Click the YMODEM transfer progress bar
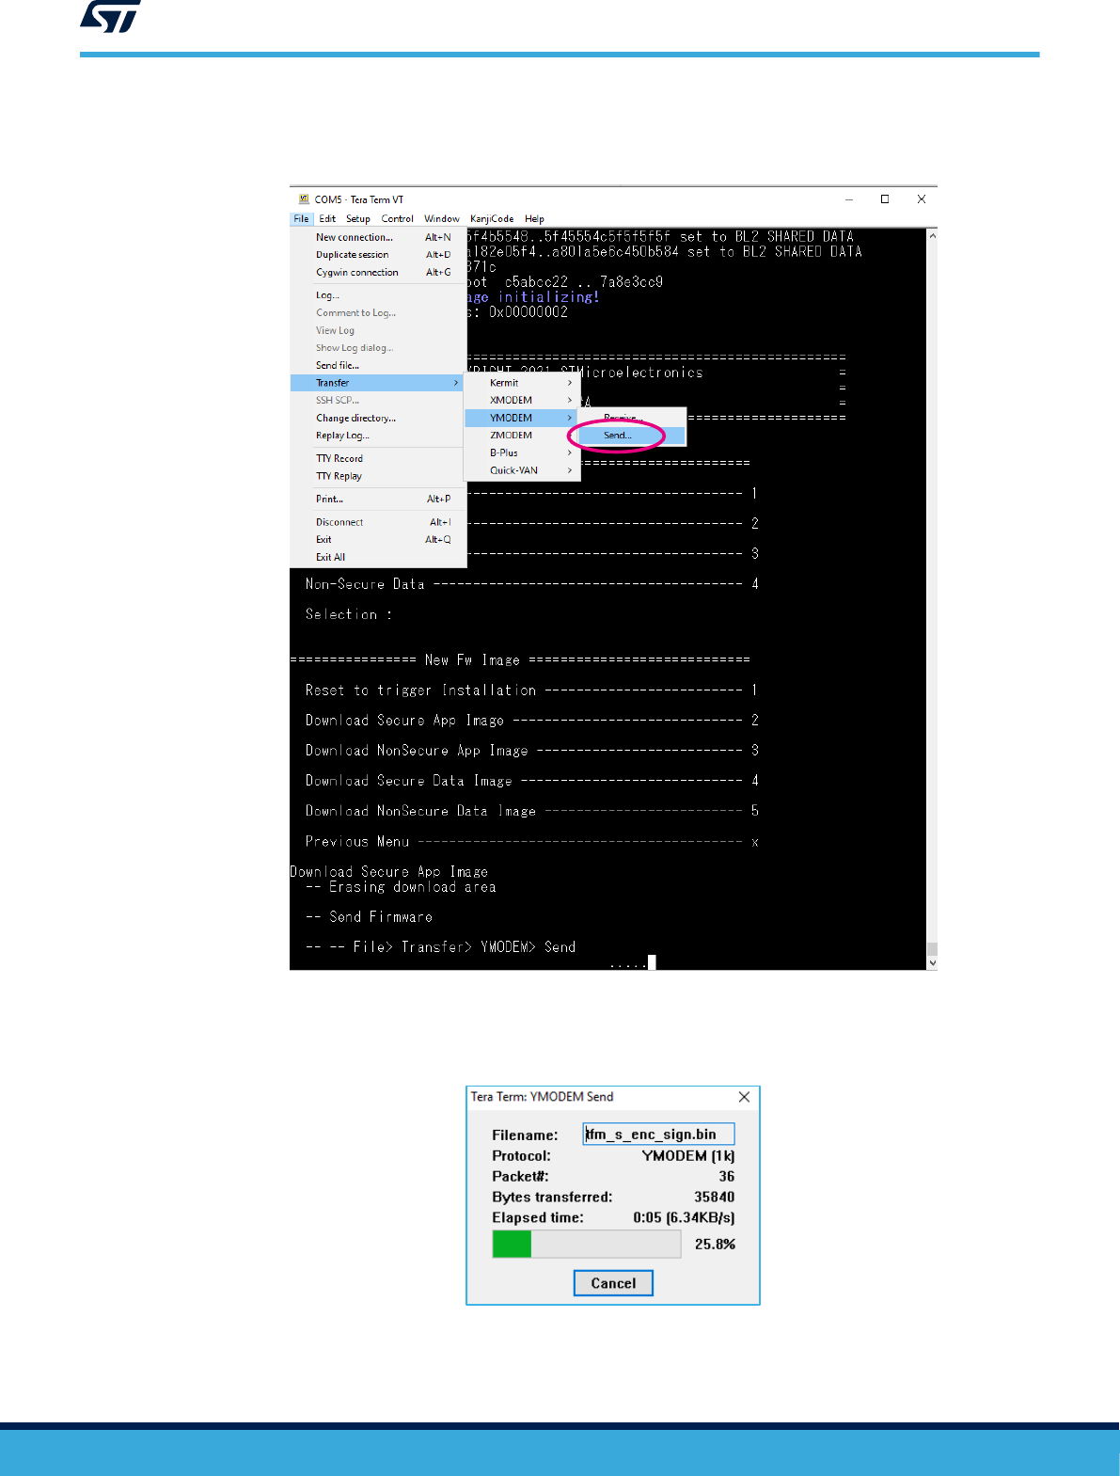Screen dimensions: 1120x1476 (x=587, y=1245)
